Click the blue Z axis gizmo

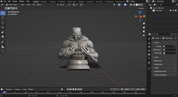click(x=140, y=12)
